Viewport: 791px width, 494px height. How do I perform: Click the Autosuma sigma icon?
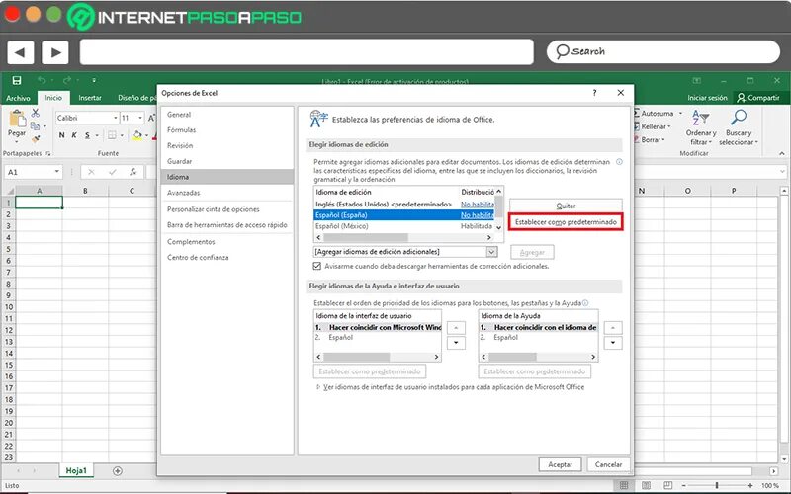[x=637, y=113]
